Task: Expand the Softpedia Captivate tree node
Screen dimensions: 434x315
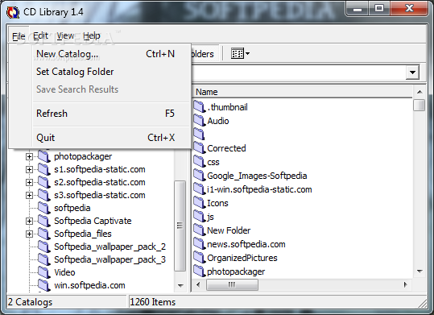Action: [x=29, y=221]
